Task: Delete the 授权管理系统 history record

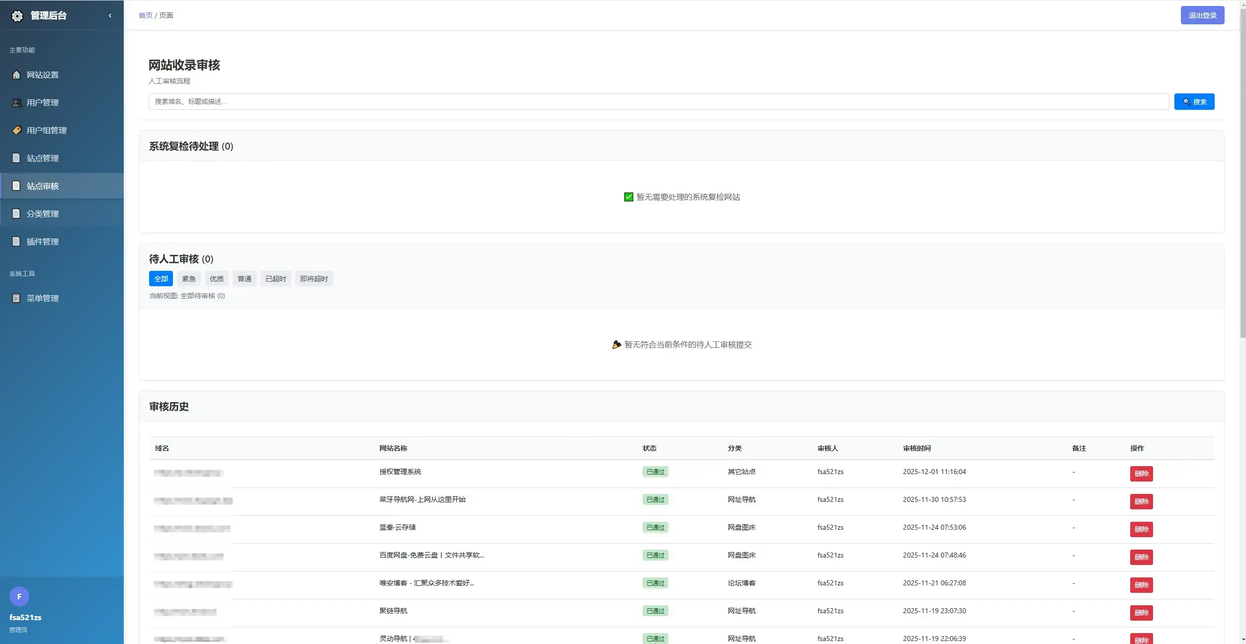Action: (1141, 474)
